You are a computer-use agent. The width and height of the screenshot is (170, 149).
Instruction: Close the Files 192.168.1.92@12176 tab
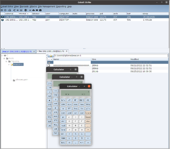point(67,51)
